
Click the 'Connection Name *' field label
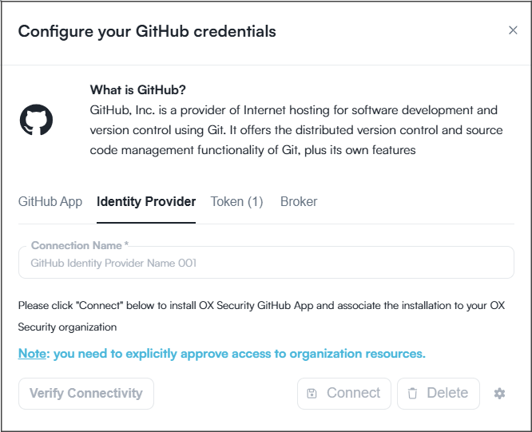coord(80,245)
